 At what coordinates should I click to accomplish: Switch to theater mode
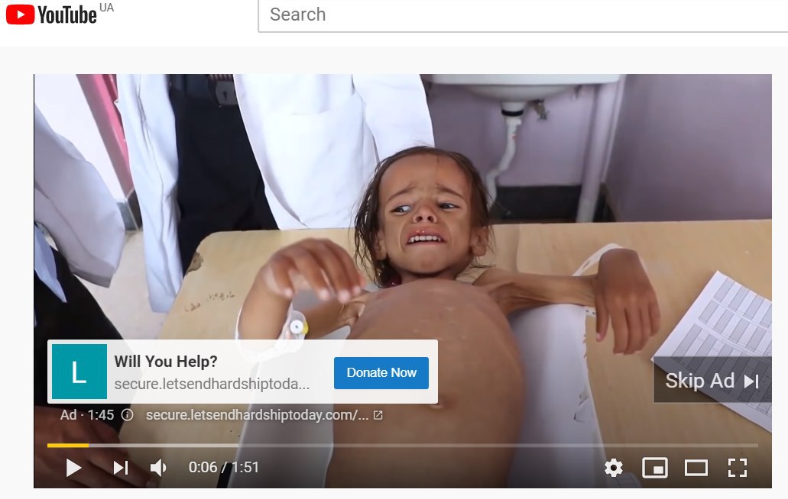(696, 468)
